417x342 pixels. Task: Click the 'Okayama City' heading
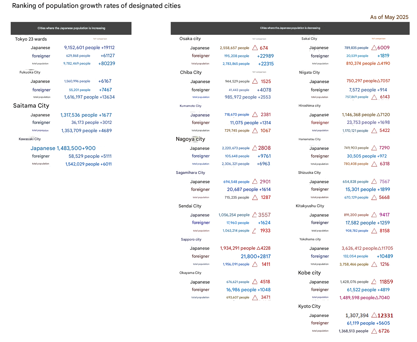pos(190,273)
